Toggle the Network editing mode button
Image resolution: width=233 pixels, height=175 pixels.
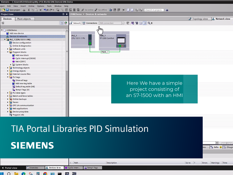(x=75, y=23)
